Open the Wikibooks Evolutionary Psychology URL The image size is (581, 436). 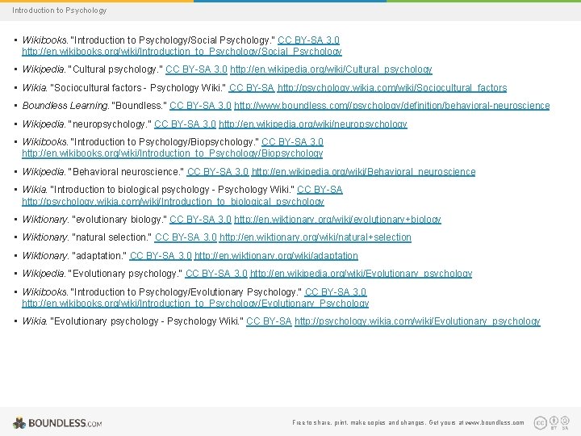pos(195,304)
